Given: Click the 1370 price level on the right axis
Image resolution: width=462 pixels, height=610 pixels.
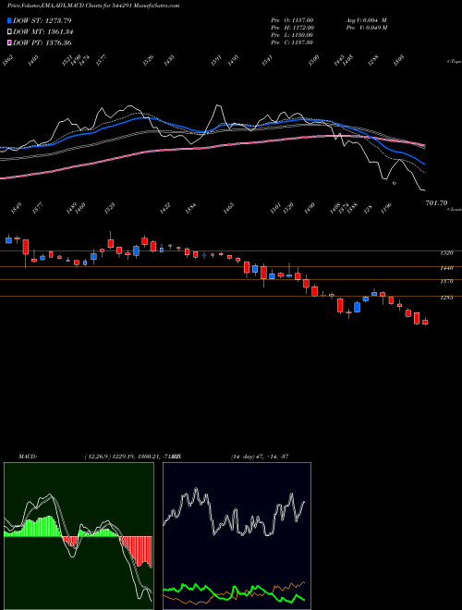Looking at the screenshot, I should (447, 281).
